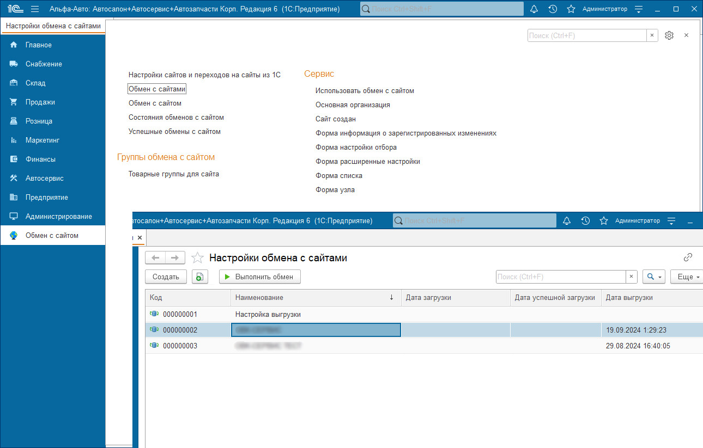Screen dimensions: 703x448
Task: Select row 000000001 Настройка выгрузки
Action: click(x=424, y=314)
